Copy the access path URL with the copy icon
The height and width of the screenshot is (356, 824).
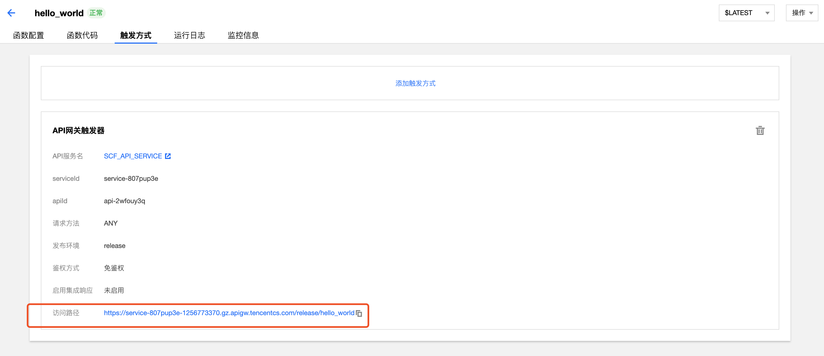pos(359,314)
